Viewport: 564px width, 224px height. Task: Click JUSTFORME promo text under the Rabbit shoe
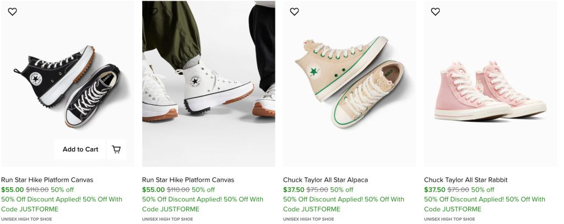click(x=462, y=209)
